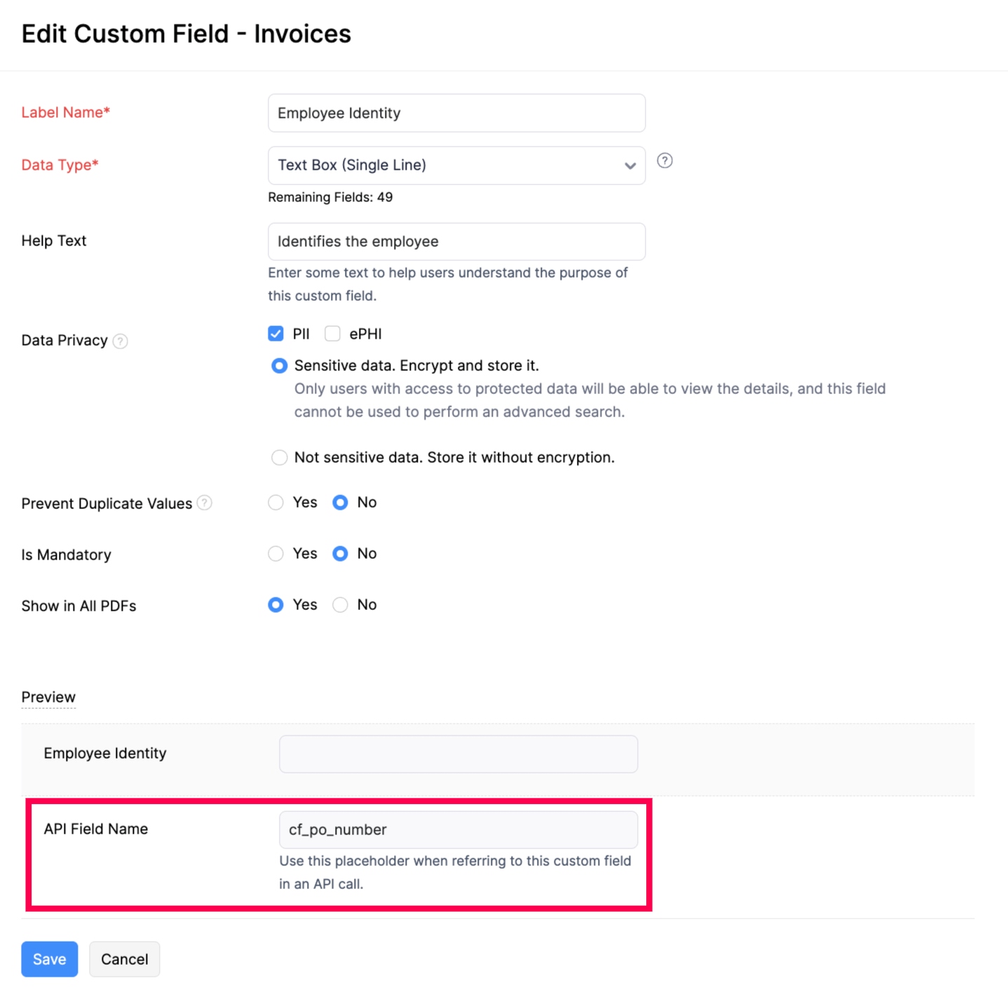
Task: Enable the ePHI checkbox
Action: point(332,334)
